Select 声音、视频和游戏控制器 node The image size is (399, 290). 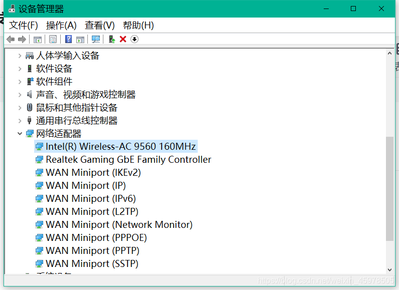click(86, 95)
